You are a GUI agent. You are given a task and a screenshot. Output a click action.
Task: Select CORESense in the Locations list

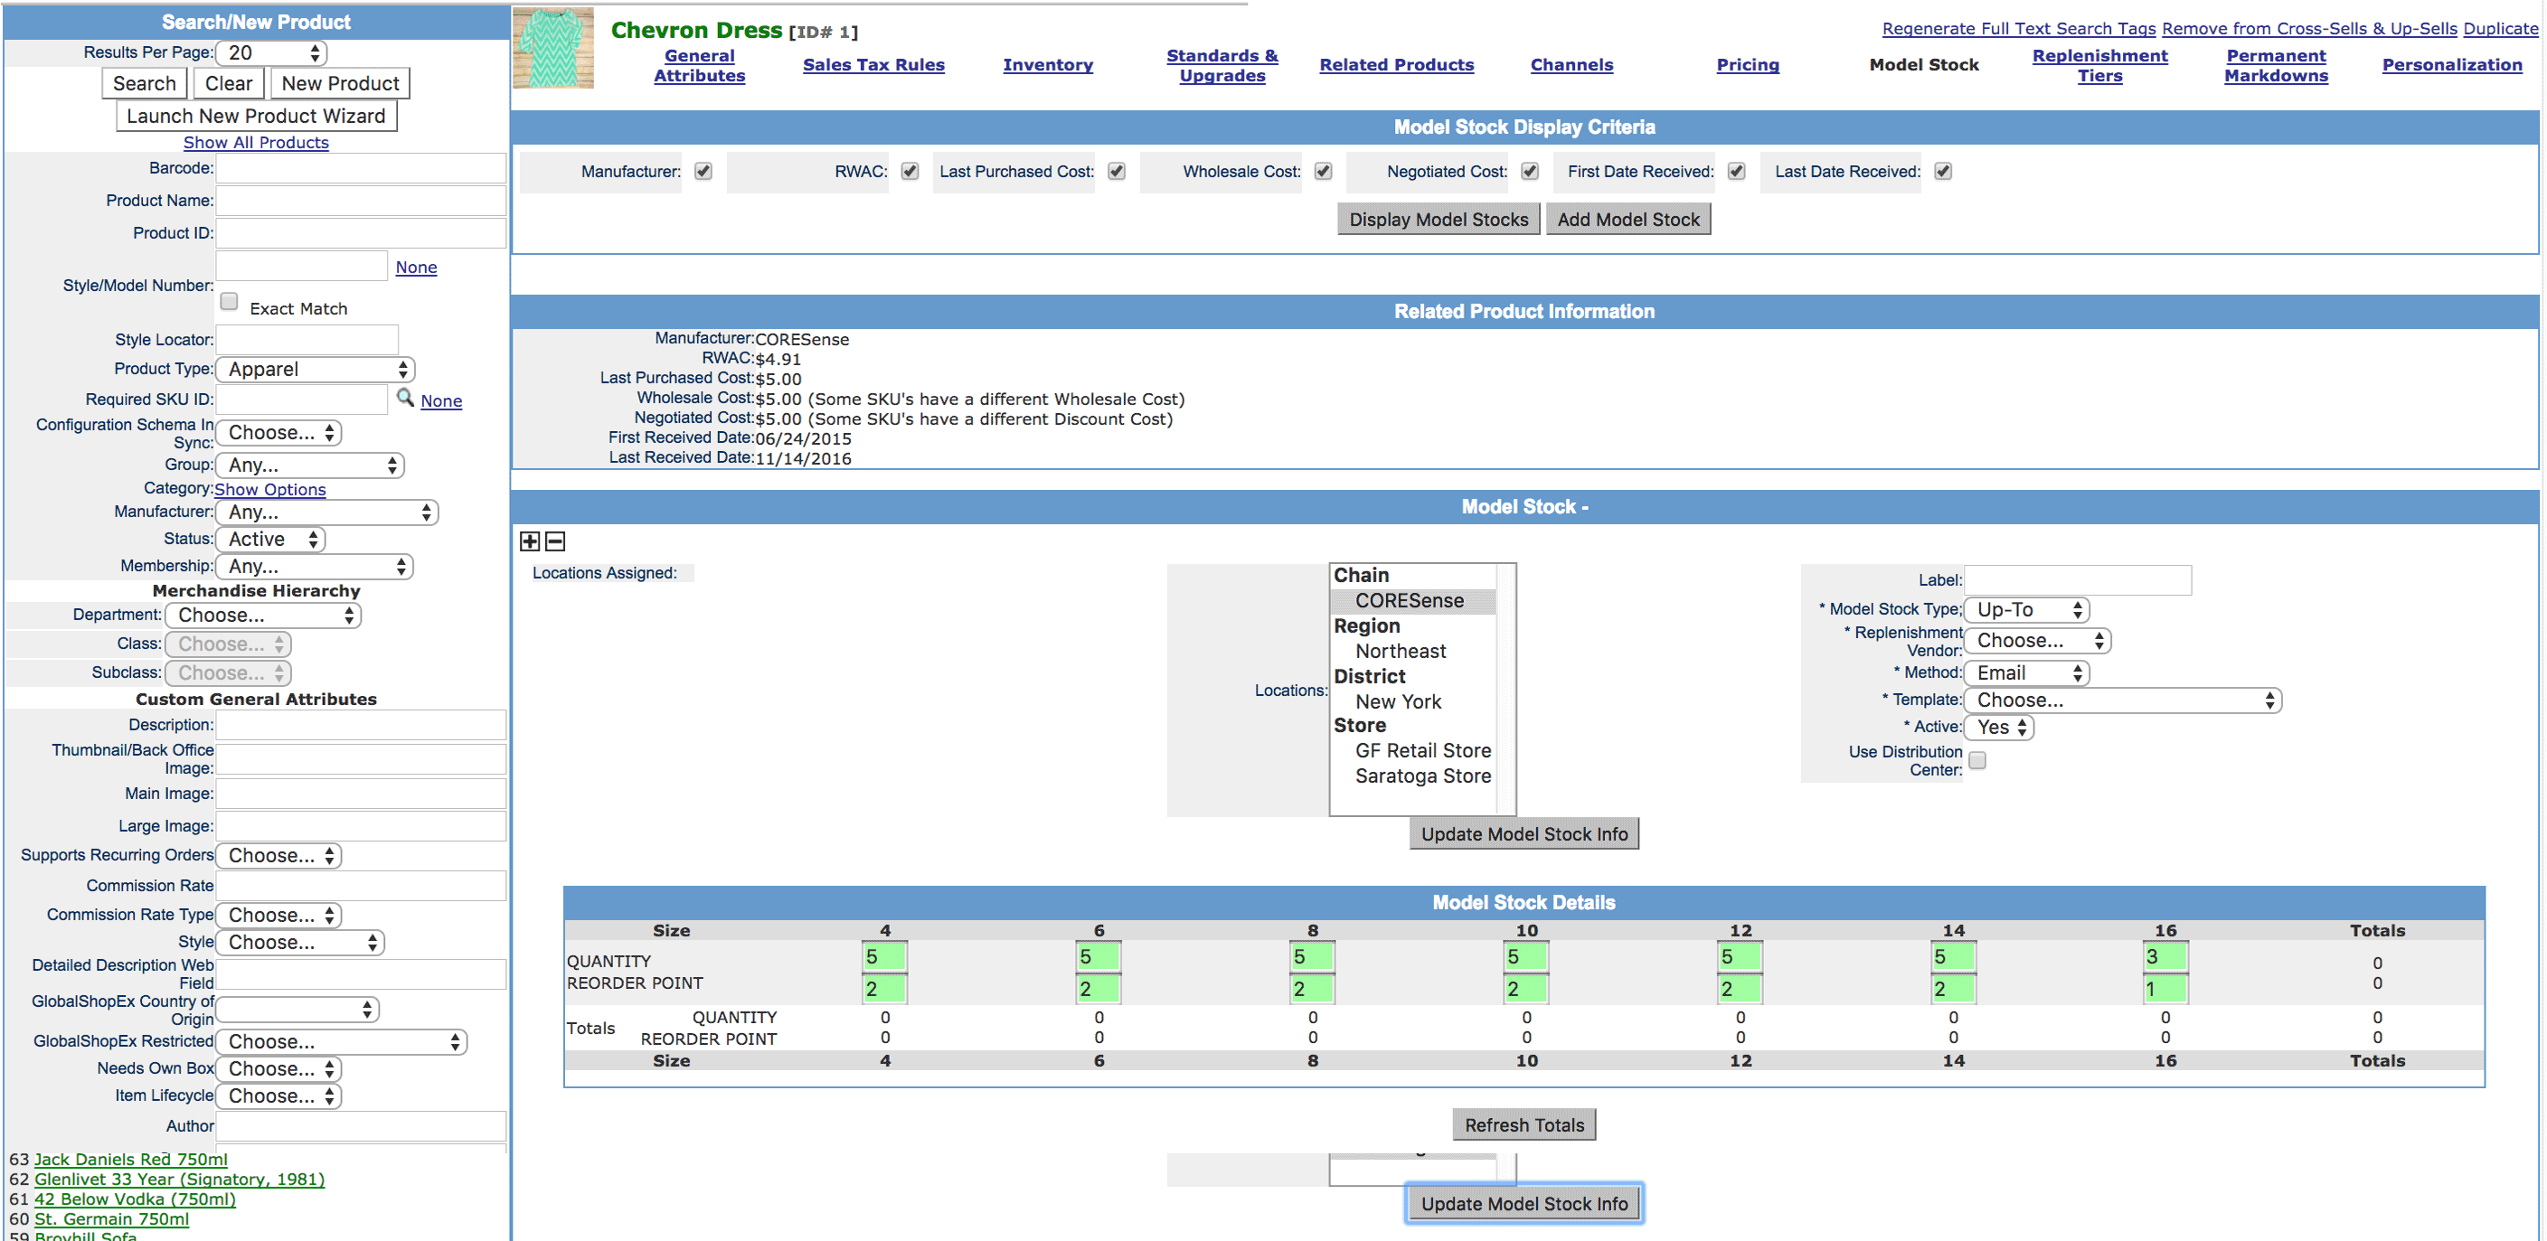click(x=1412, y=601)
